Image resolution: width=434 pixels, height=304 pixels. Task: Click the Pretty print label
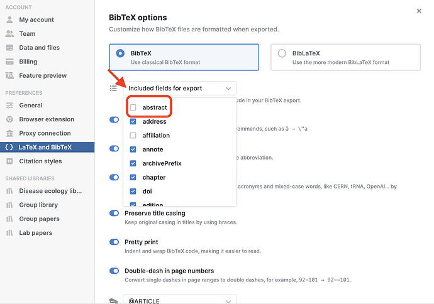141,242
